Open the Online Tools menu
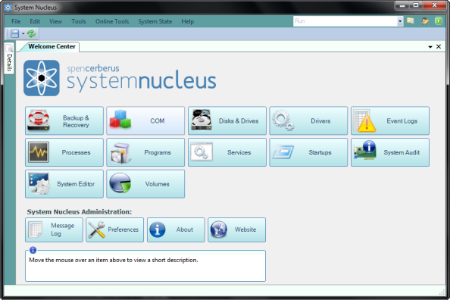450x300 pixels. point(112,21)
